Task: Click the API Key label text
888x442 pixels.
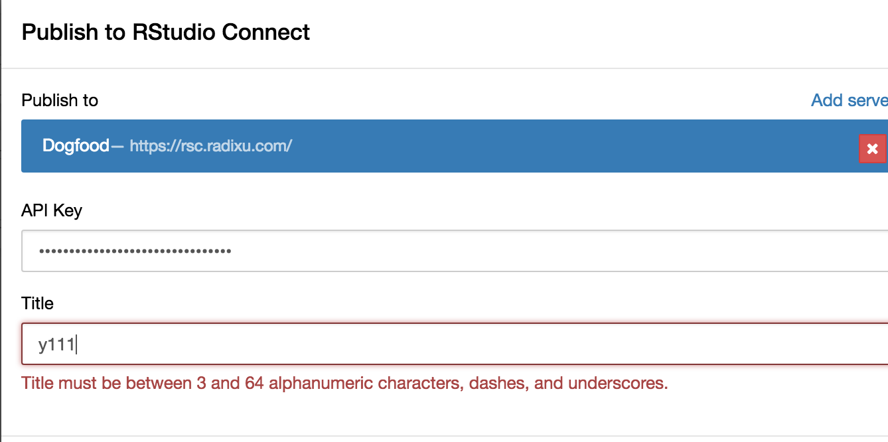Action: pos(52,210)
